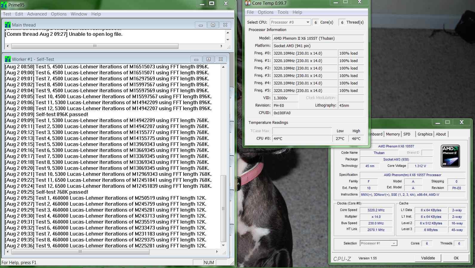The image size is (475, 268).
Task: Minimize the Main thread sub-window
Action: pyautogui.click(x=201, y=25)
